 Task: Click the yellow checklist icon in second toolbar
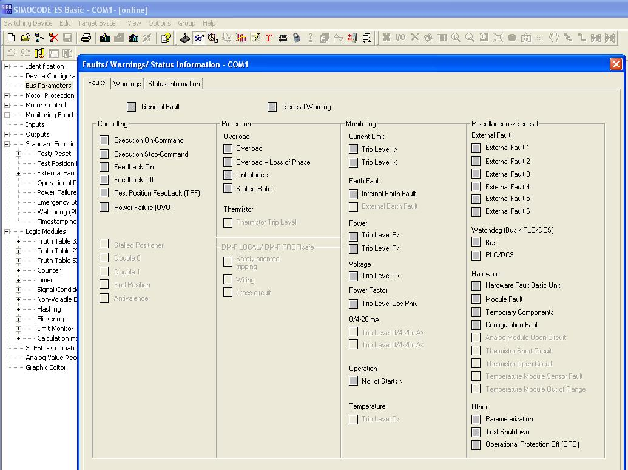[39, 52]
